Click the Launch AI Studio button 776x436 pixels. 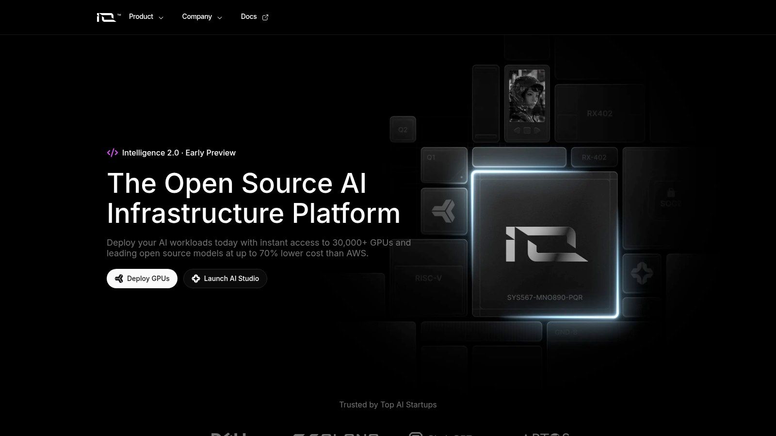225,279
